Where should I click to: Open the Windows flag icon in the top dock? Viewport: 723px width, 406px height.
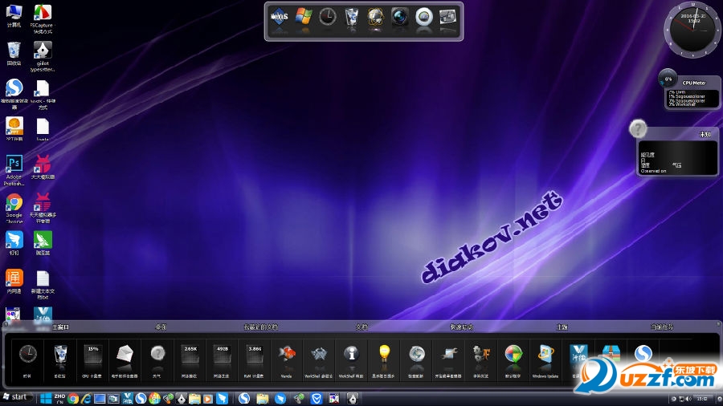click(x=304, y=17)
